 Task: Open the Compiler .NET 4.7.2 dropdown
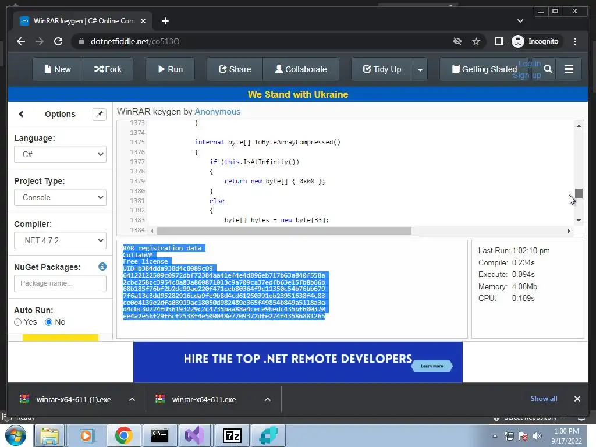pyautogui.click(x=60, y=240)
